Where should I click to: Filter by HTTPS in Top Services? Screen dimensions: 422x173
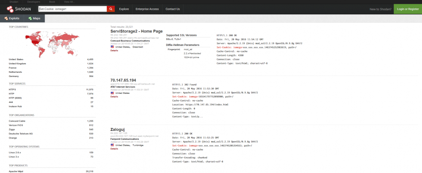click(12, 90)
